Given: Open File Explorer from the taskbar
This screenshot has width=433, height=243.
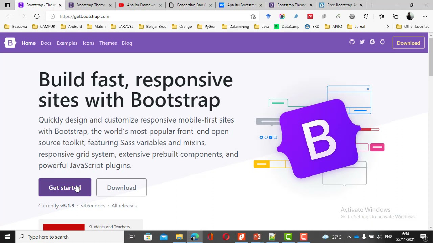Looking at the screenshot, I should (x=179, y=237).
